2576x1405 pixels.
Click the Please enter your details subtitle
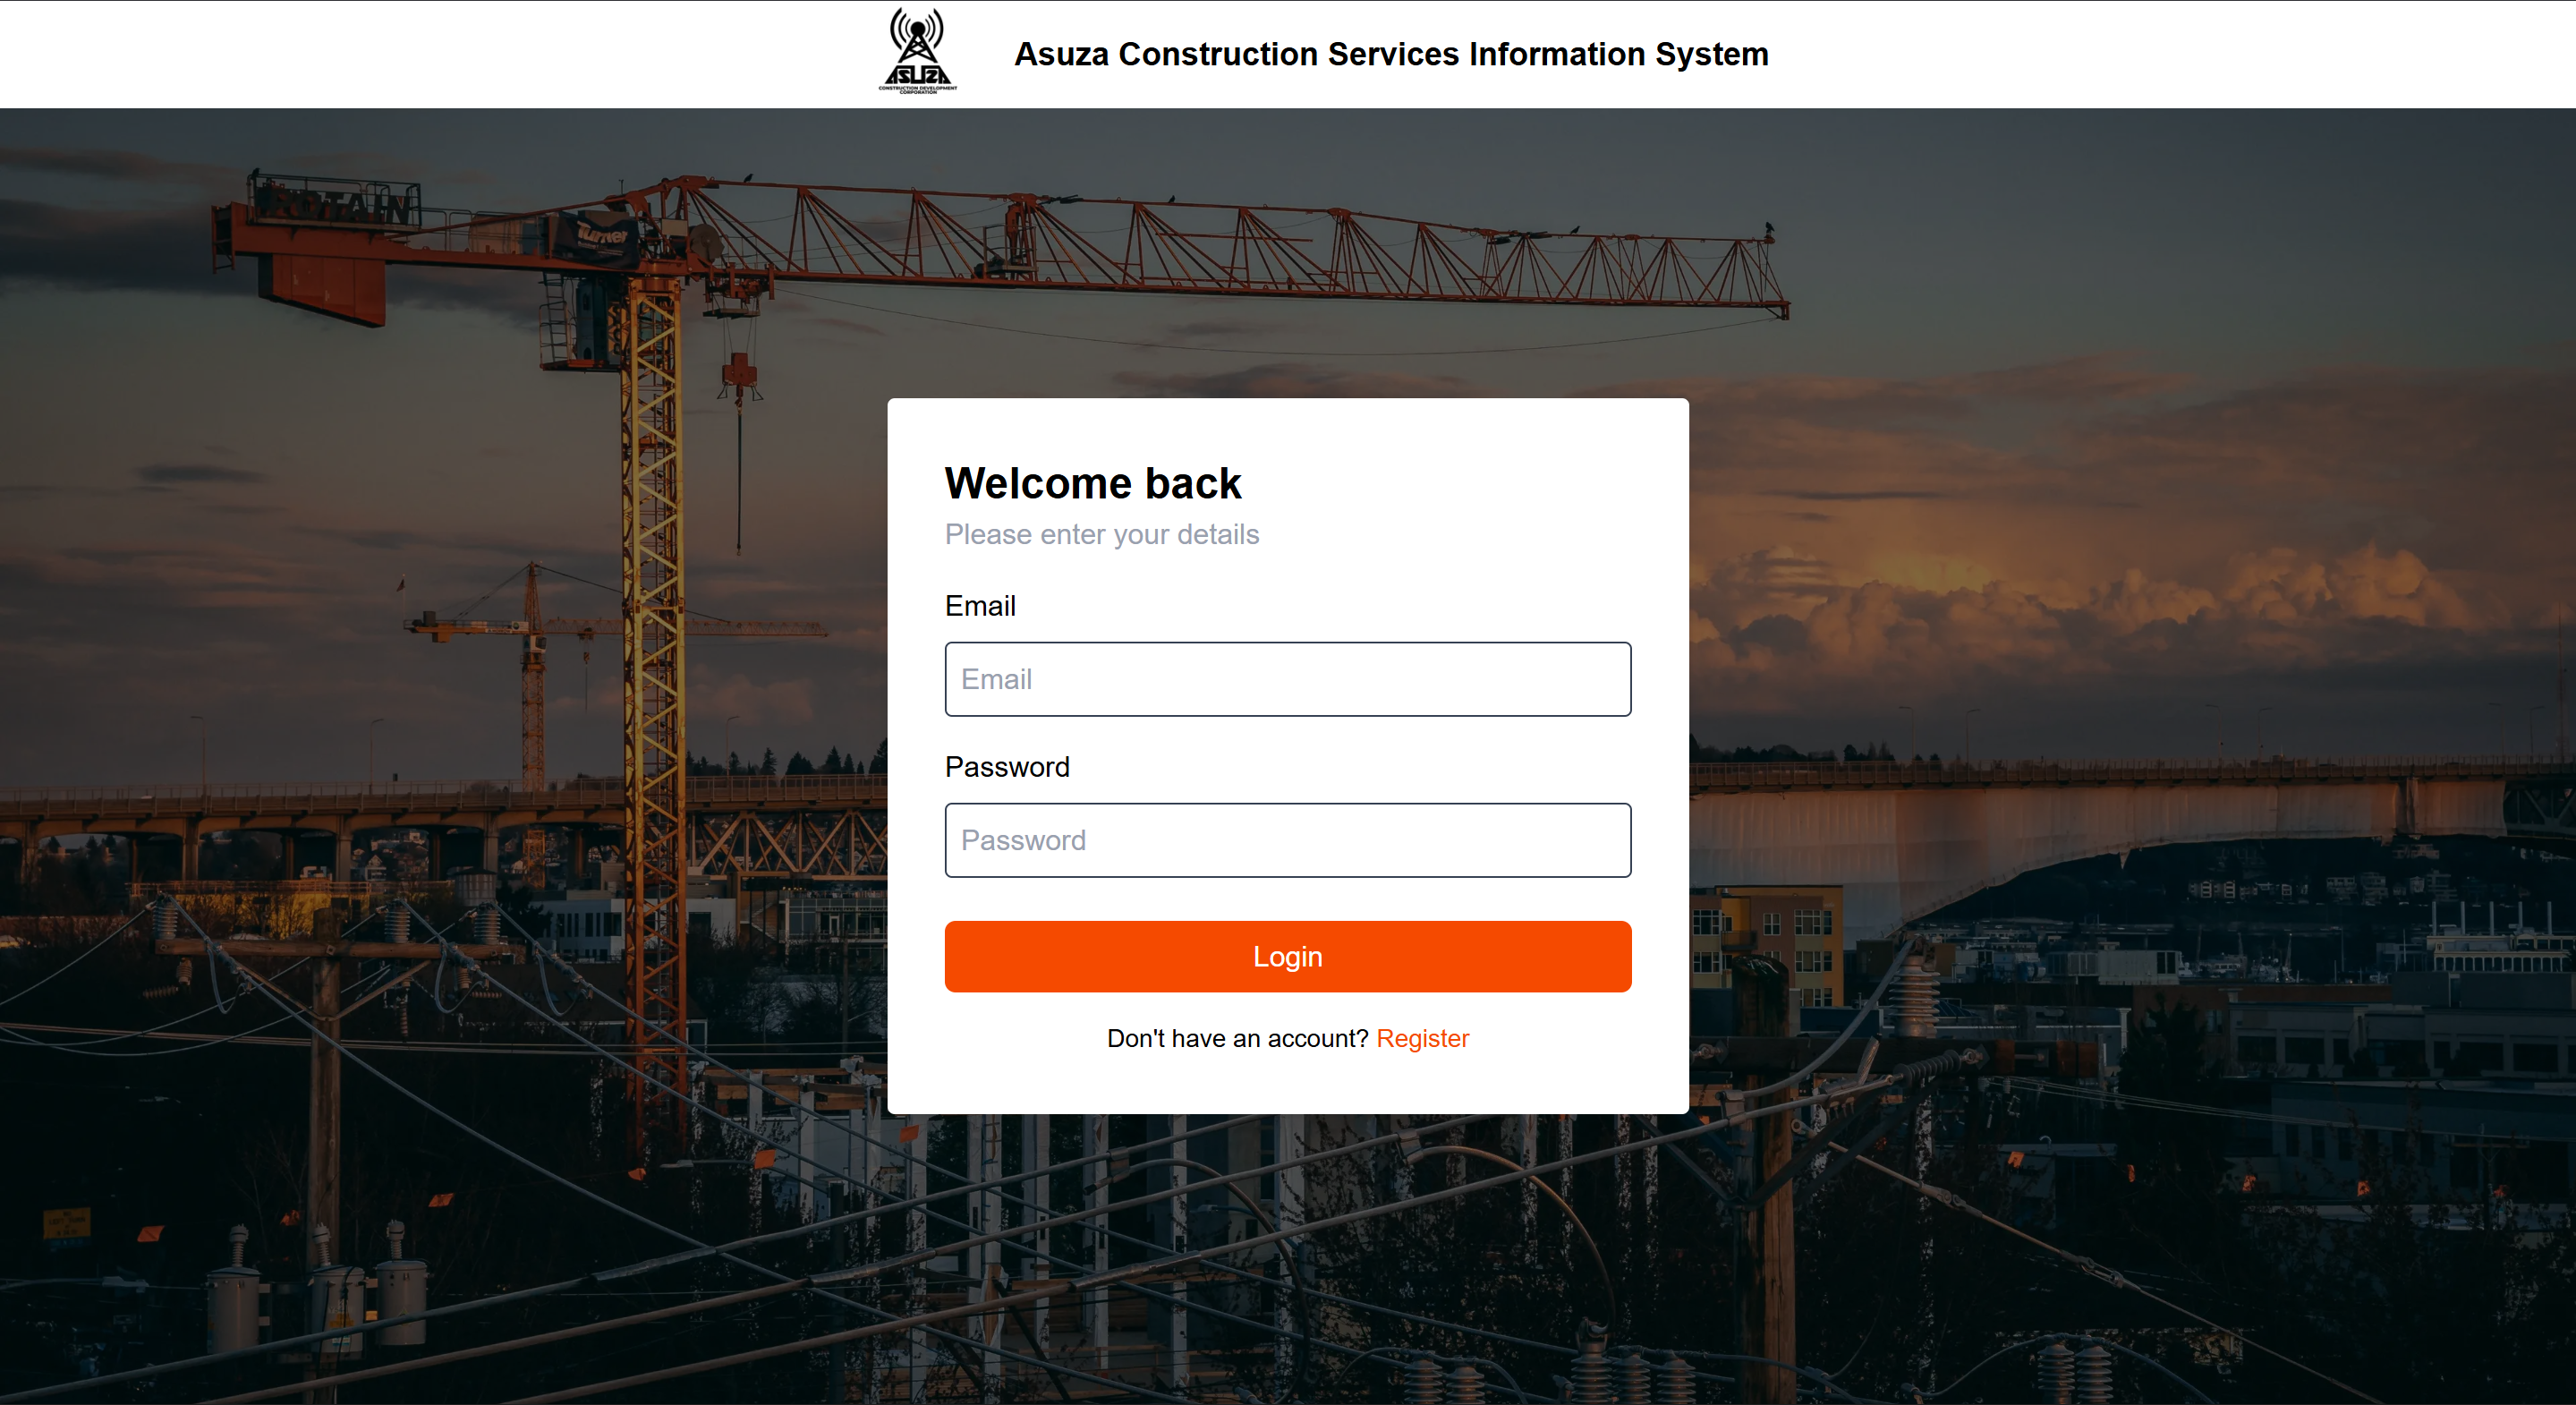pos(1101,535)
